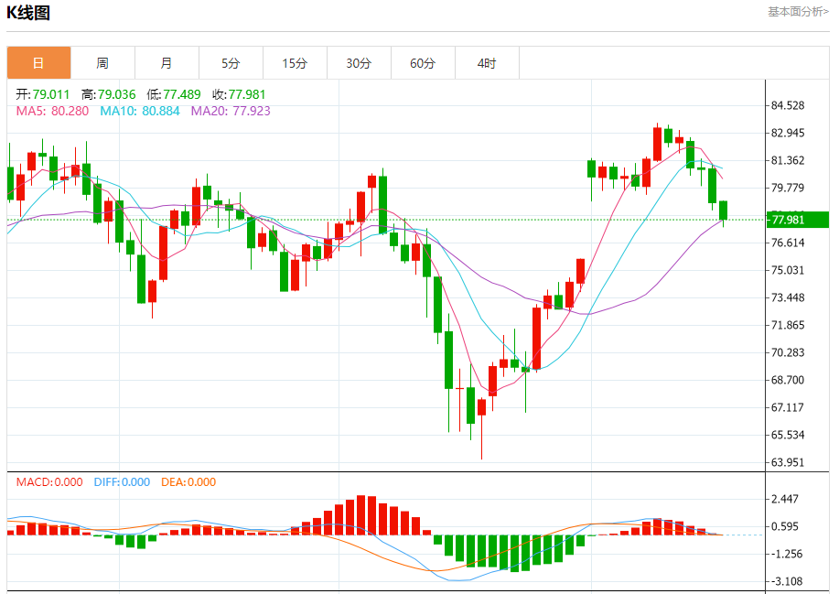Click the 70.283 price axis label
Viewport: 839px width, 594px height.
pos(788,352)
